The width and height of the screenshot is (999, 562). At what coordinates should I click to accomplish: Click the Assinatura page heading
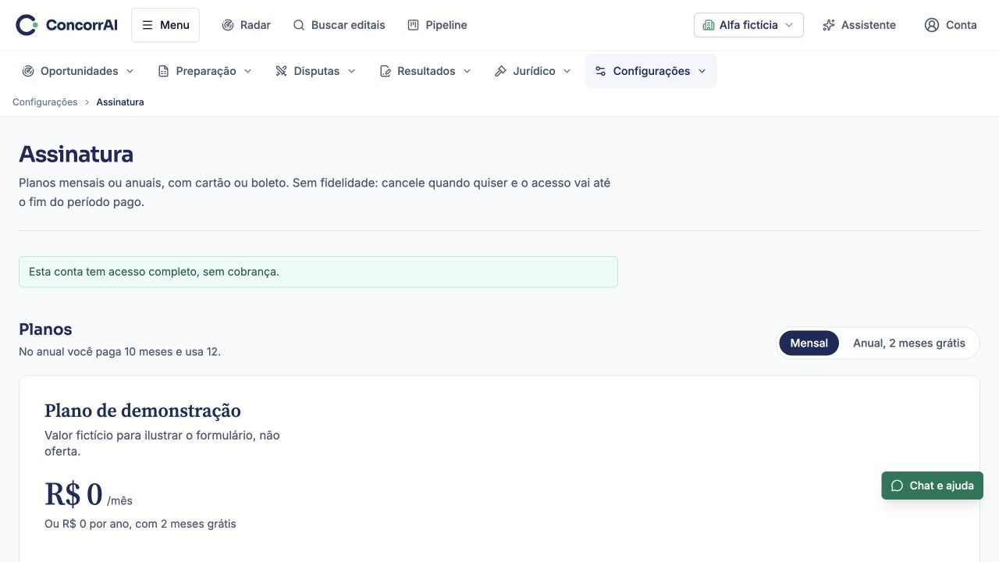tap(76, 154)
